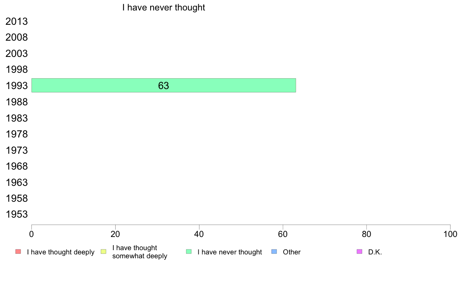Select the green 1993 bar
The image size is (461, 285).
(x=164, y=86)
